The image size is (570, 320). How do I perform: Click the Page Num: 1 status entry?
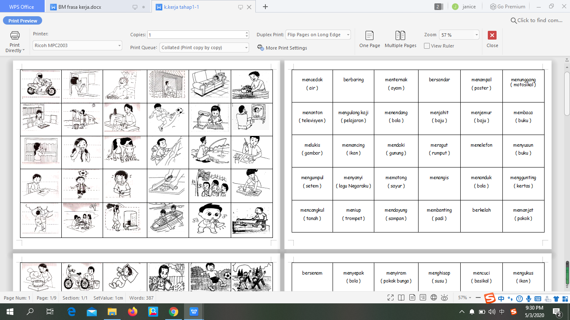pyautogui.click(x=17, y=298)
